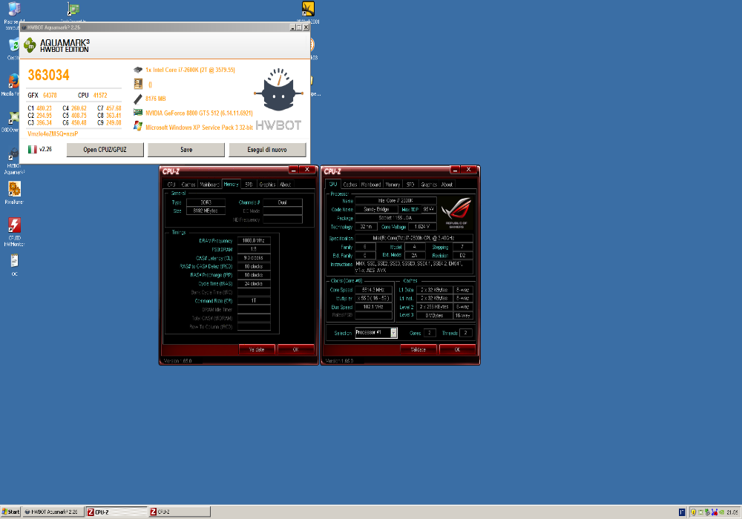Click OK in the right CPU-Z window
The width and height of the screenshot is (742, 519).
click(457, 349)
